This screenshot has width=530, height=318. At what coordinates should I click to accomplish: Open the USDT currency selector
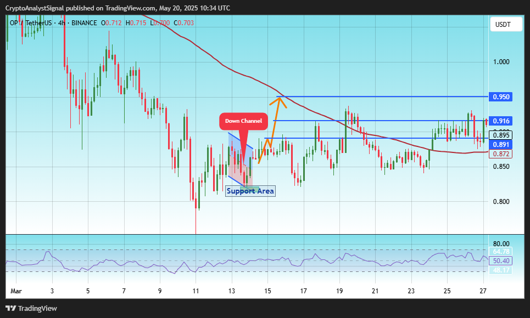click(506, 24)
